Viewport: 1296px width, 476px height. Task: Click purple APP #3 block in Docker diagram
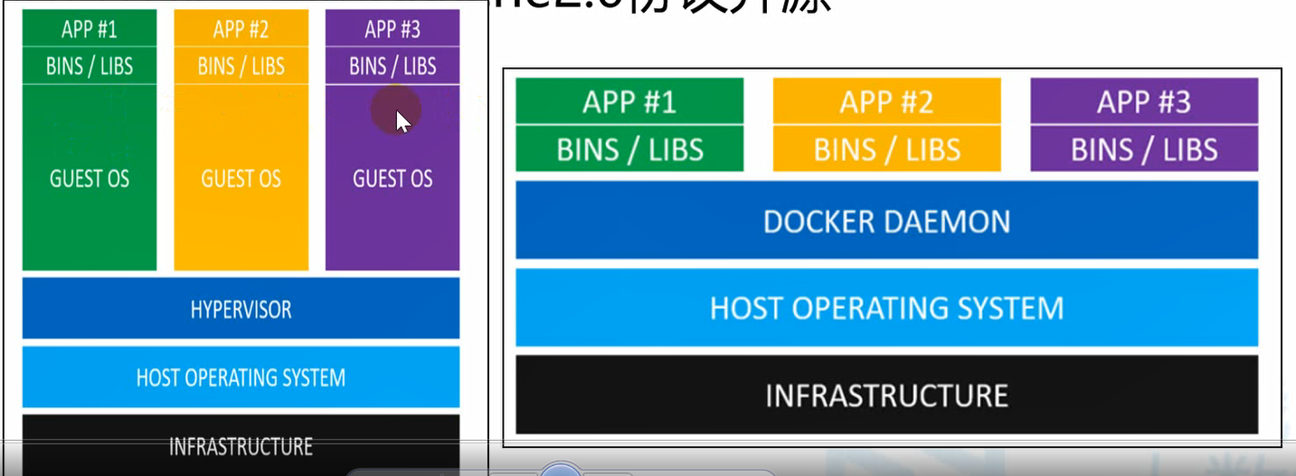tap(1144, 101)
